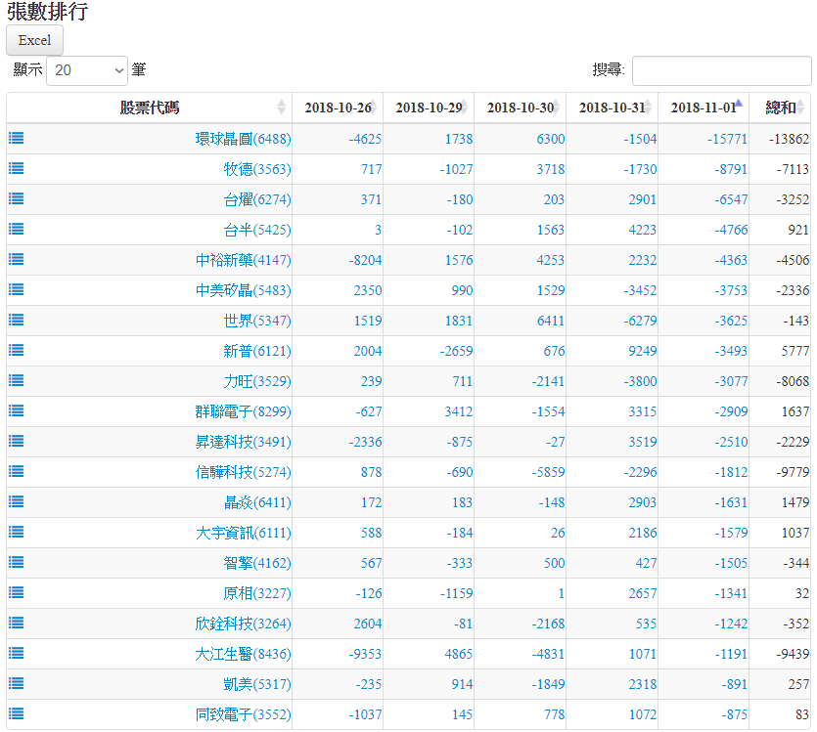Open the list icon for 台半(5425)

pos(16,229)
